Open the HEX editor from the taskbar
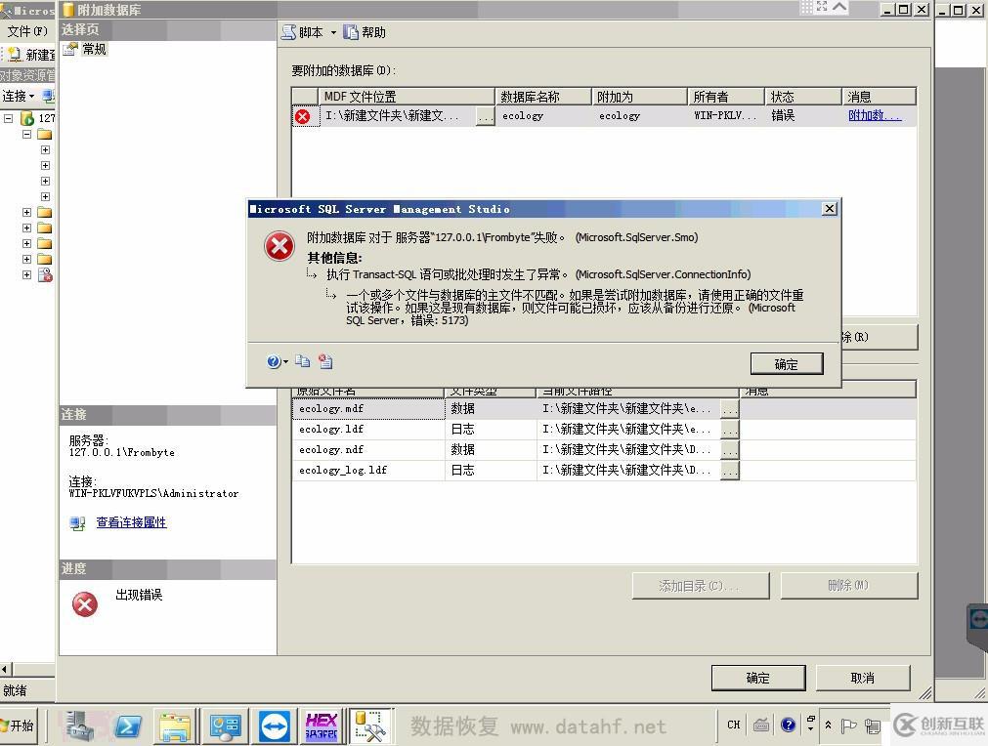The image size is (988, 746). tap(322, 726)
